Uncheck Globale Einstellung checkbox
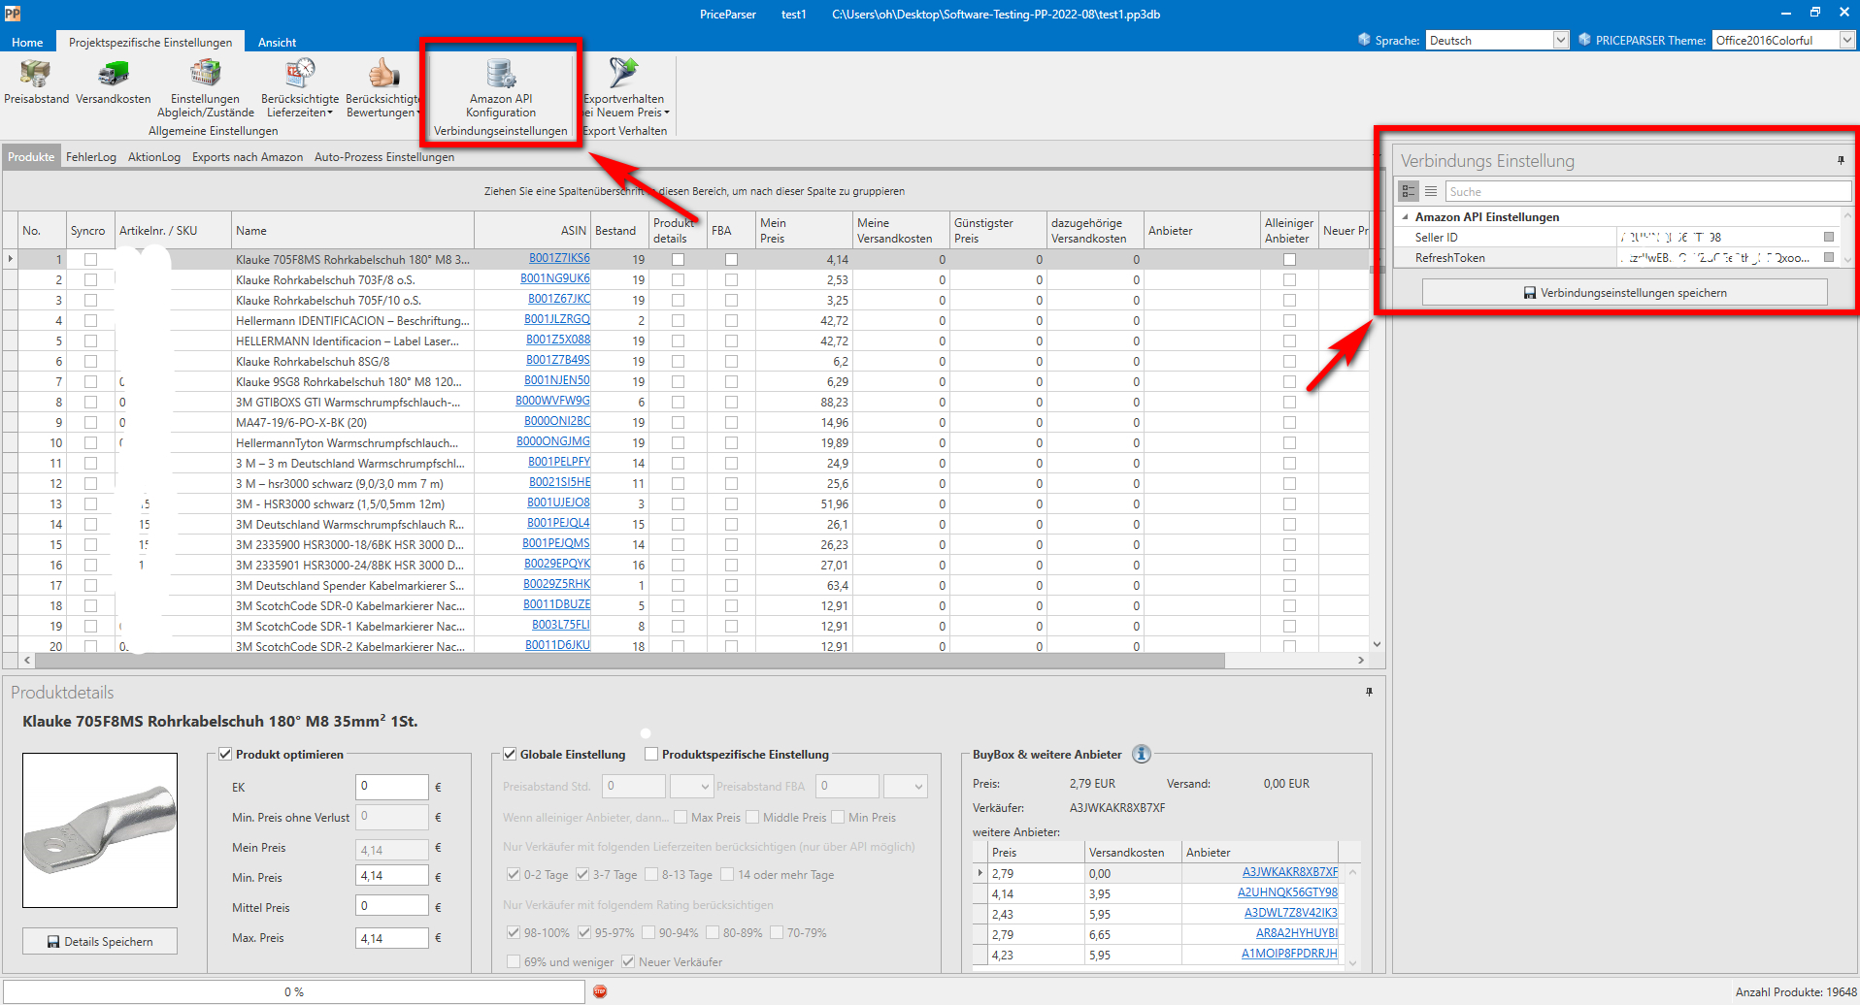 point(510,754)
